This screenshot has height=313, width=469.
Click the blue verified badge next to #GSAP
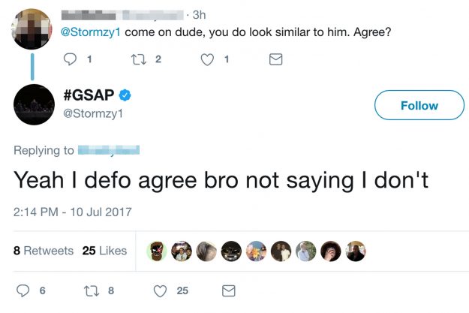click(125, 95)
